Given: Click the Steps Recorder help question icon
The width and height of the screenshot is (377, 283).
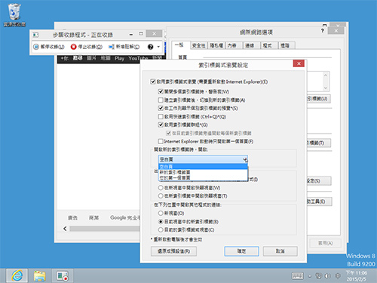Looking at the screenshot, I should 150,47.
